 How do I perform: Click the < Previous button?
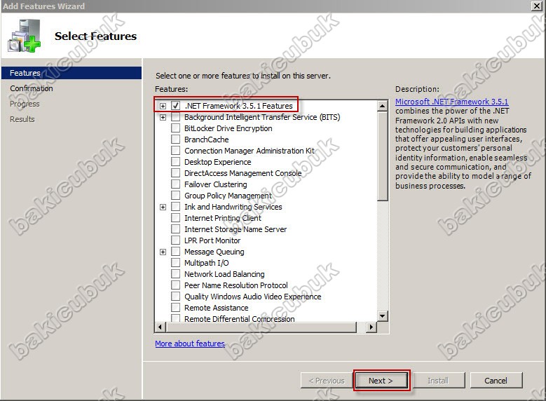[327, 381]
